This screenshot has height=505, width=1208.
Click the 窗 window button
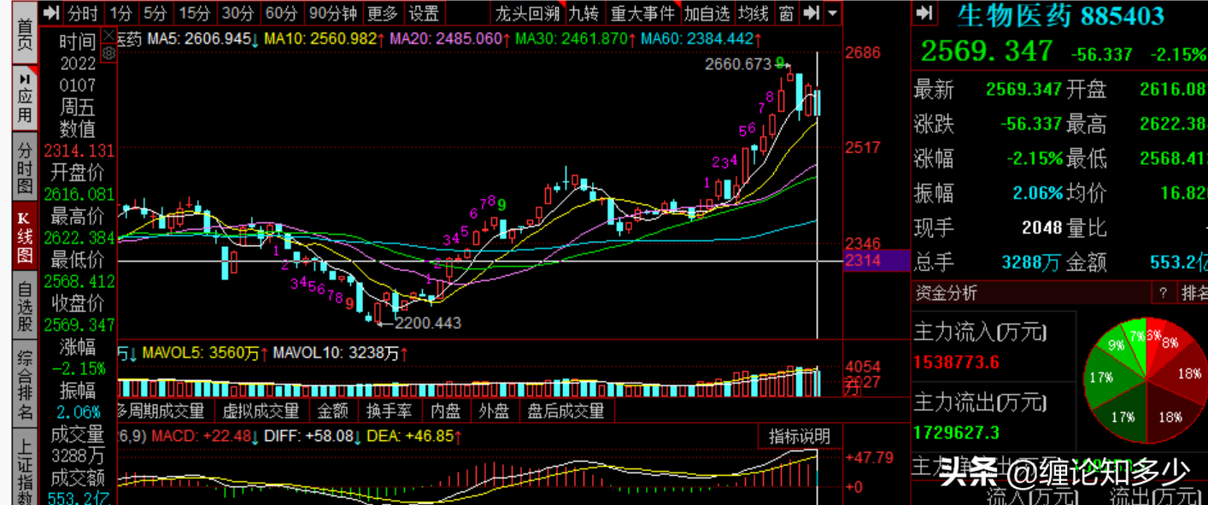point(787,13)
